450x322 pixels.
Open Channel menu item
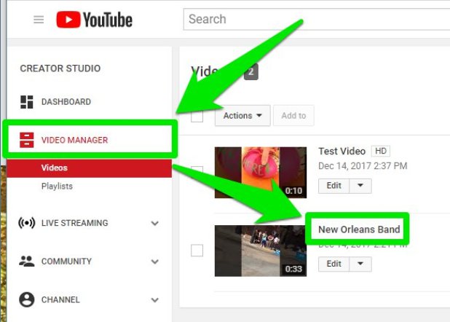click(60, 300)
